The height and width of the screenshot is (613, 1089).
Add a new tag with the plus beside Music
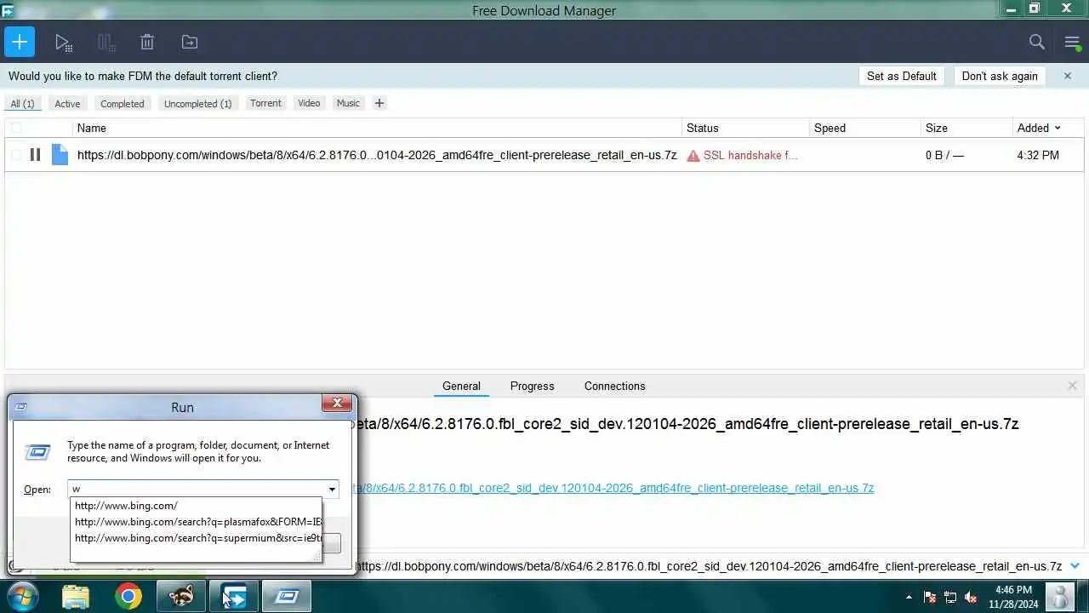pyautogui.click(x=379, y=103)
